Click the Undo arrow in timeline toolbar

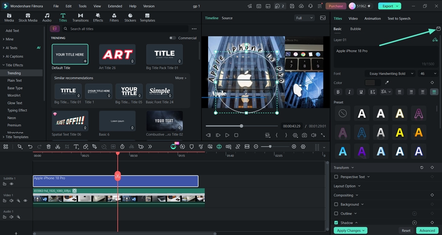[x=30, y=146]
